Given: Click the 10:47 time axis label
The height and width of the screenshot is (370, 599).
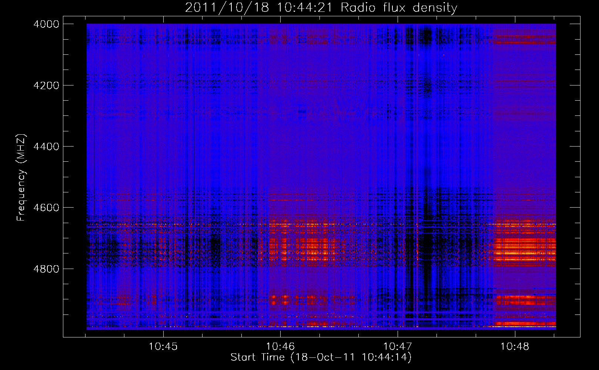Looking at the screenshot, I should pos(397,346).
